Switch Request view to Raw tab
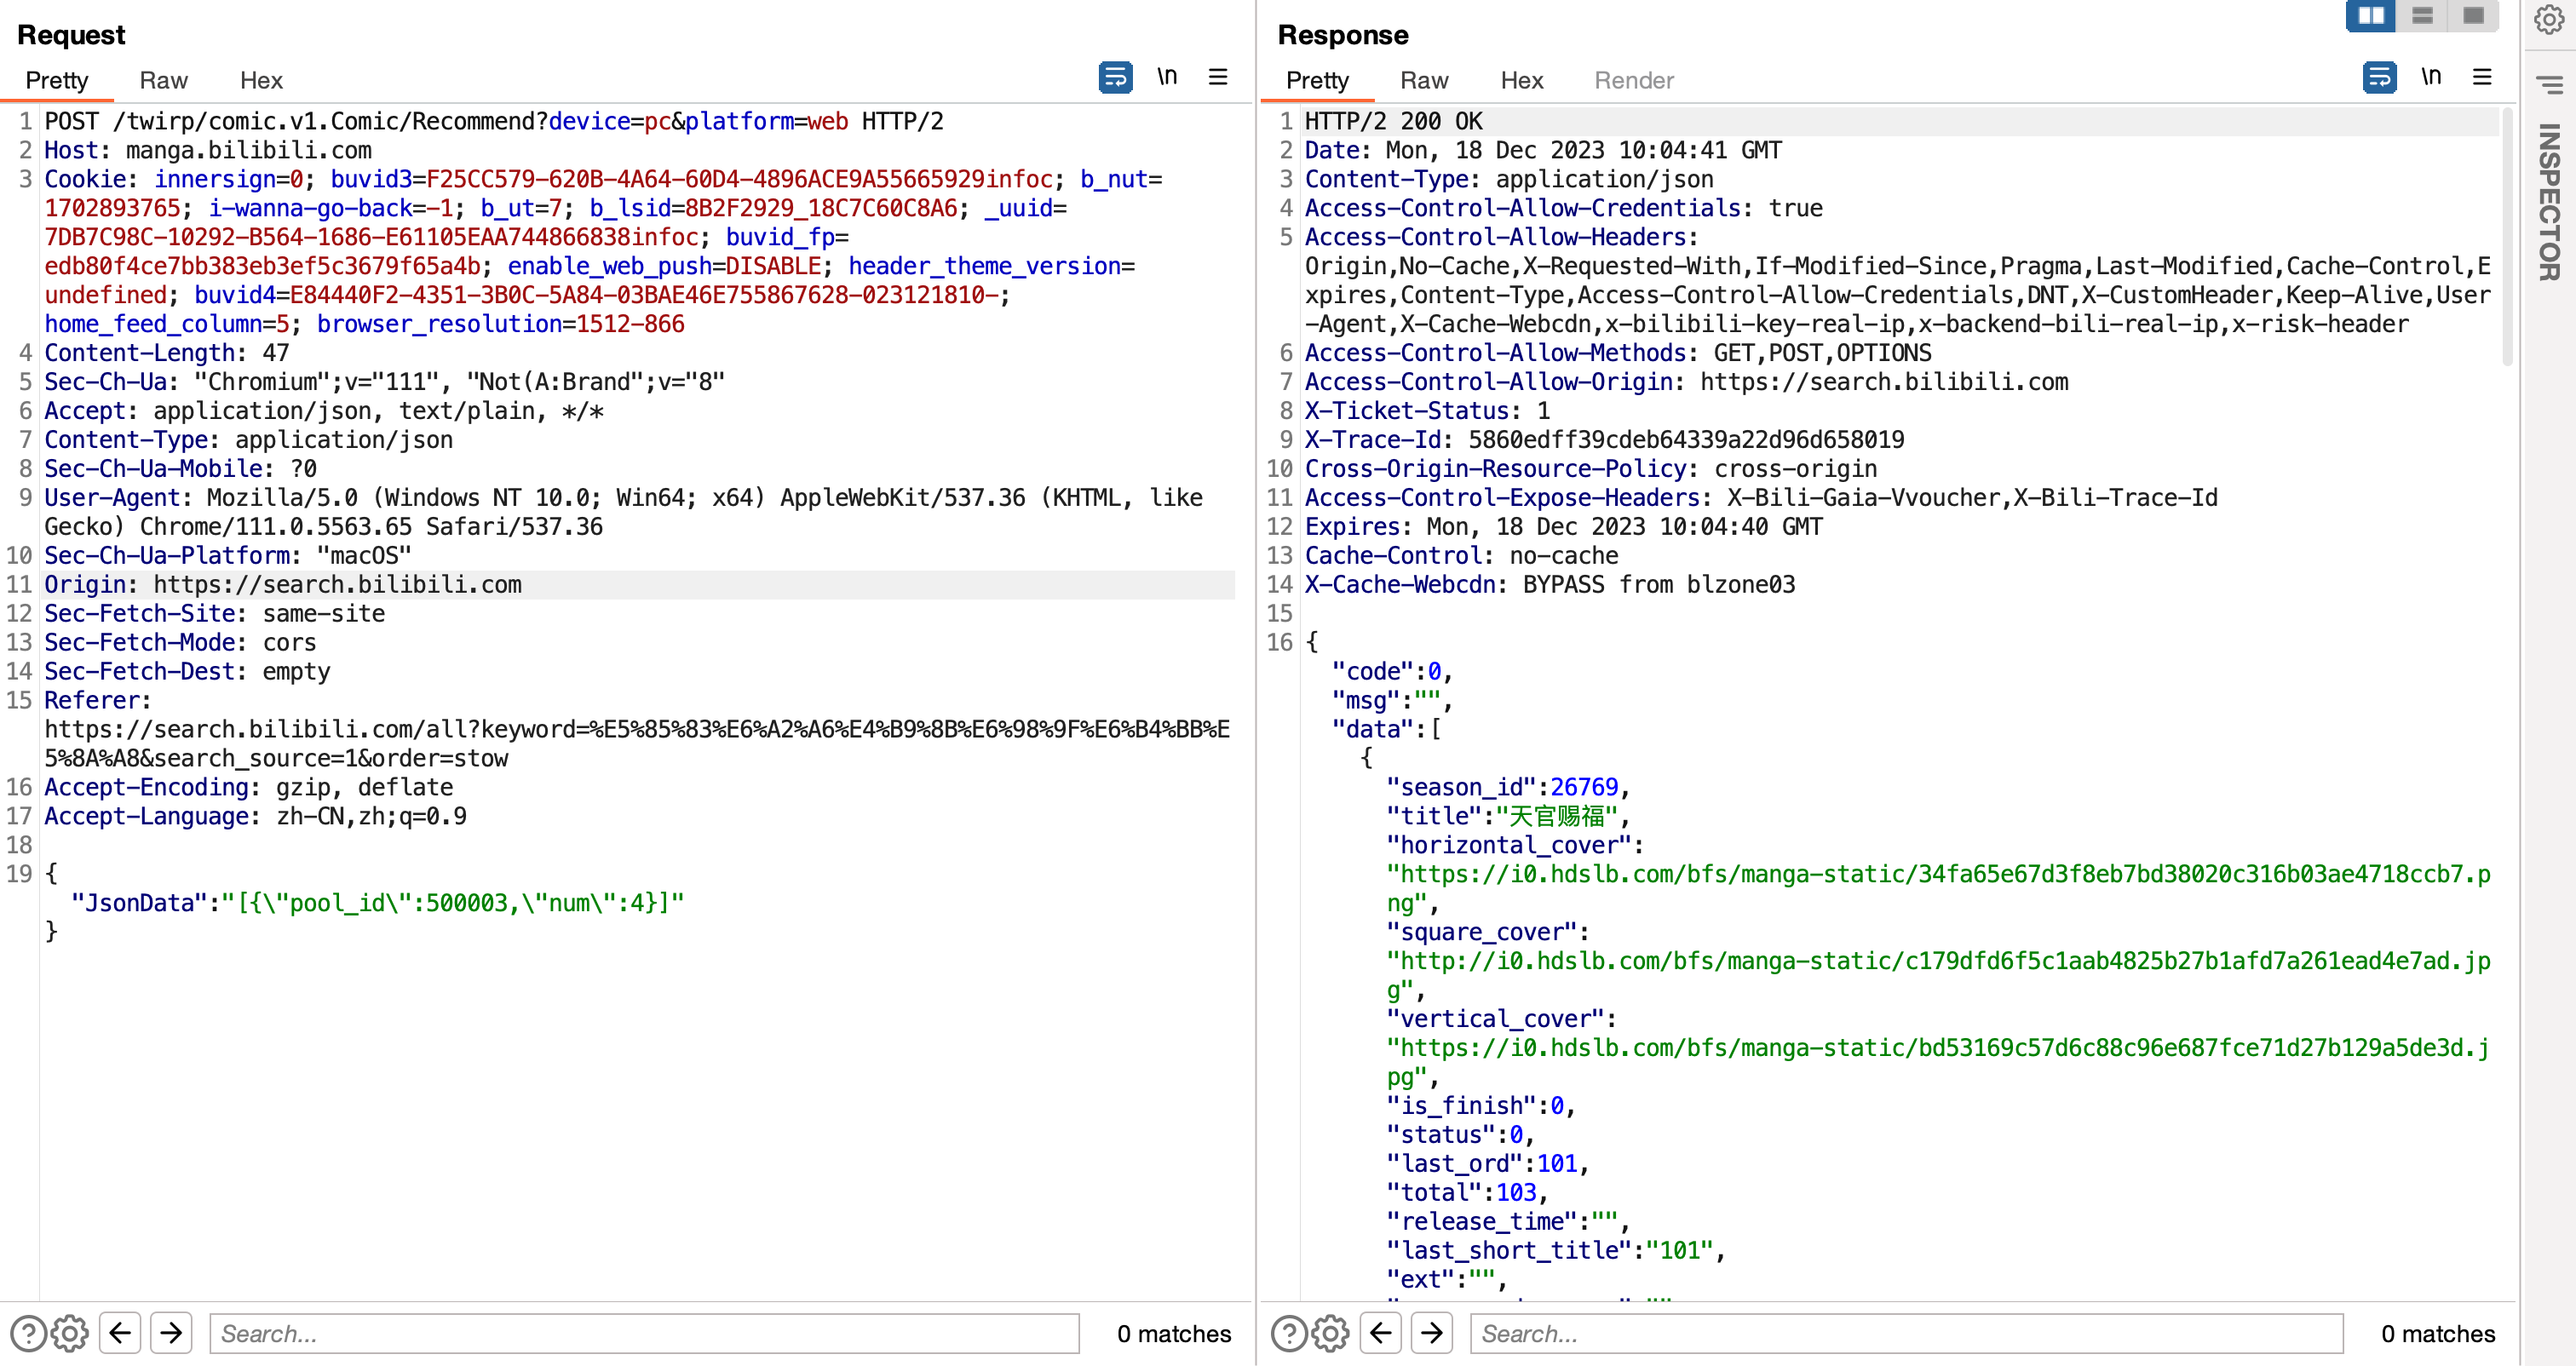2576x1366 pixels. pos(163,80)
